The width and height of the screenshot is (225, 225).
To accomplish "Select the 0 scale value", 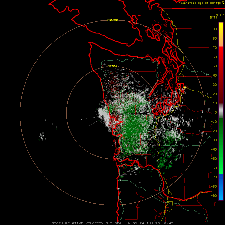I will 216,112.
